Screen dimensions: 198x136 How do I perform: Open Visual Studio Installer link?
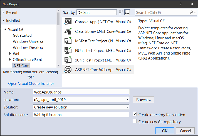pos(31,84)
